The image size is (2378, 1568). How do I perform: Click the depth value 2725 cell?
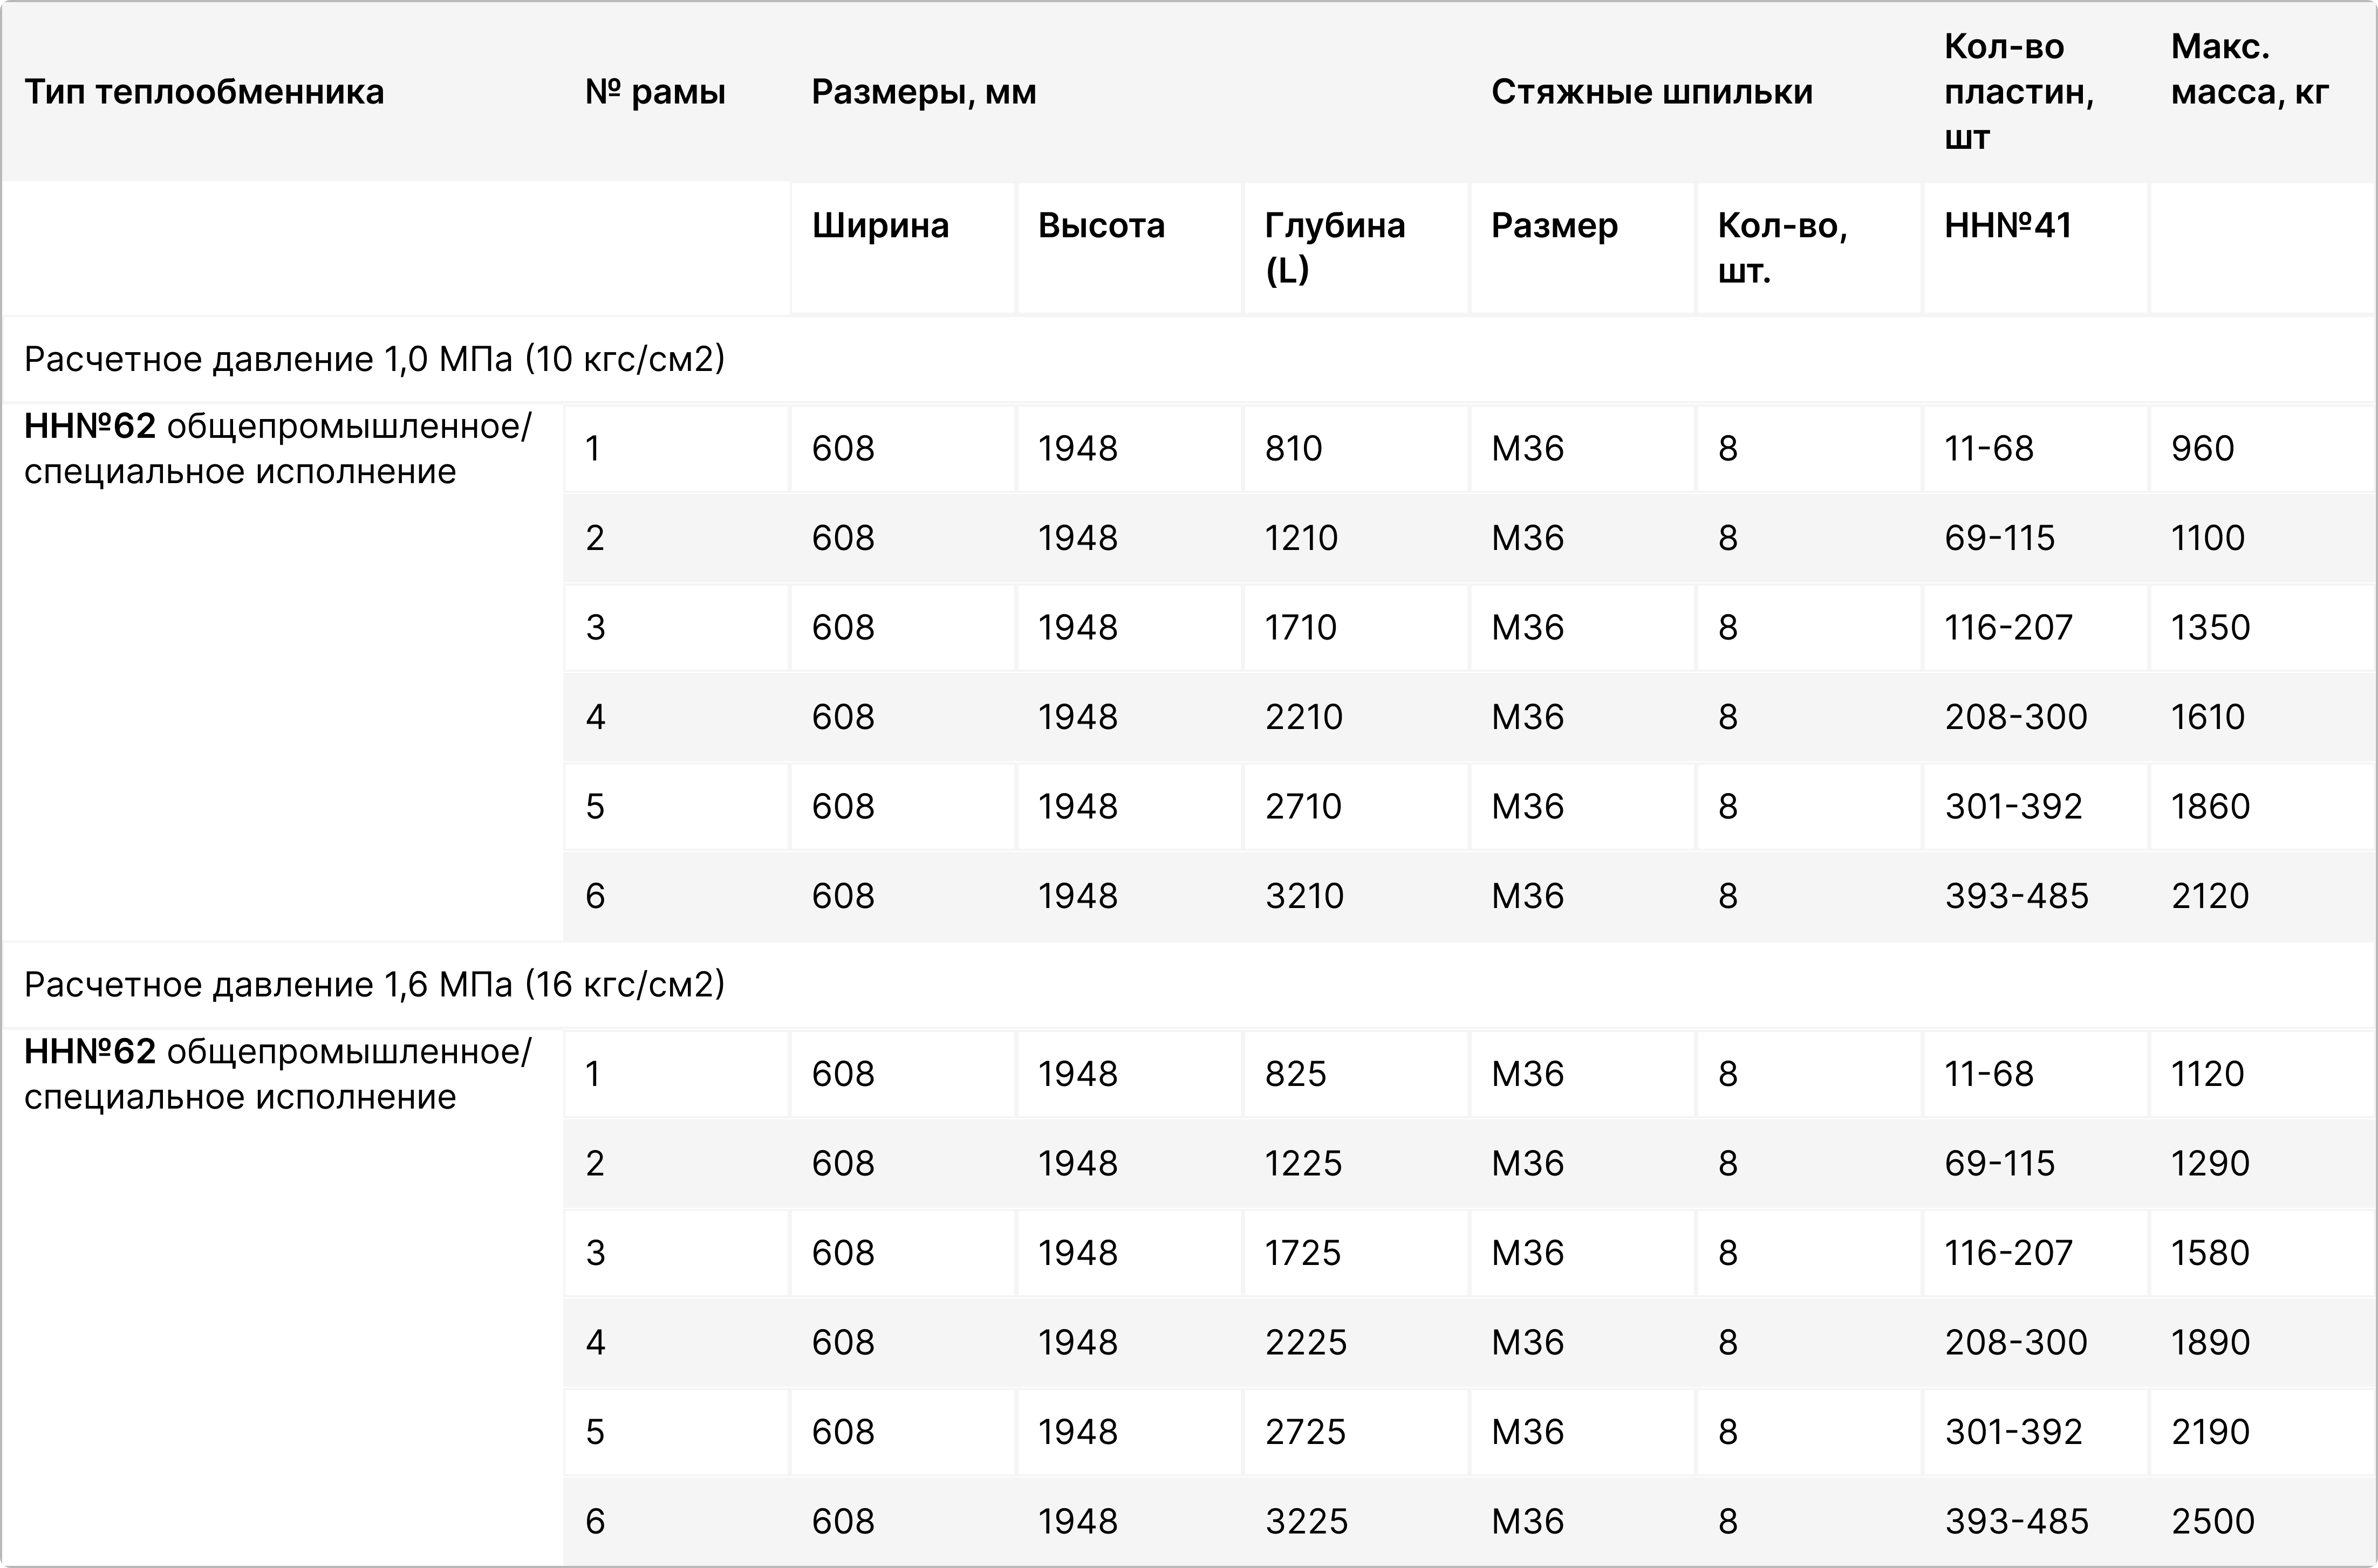1306,1432
